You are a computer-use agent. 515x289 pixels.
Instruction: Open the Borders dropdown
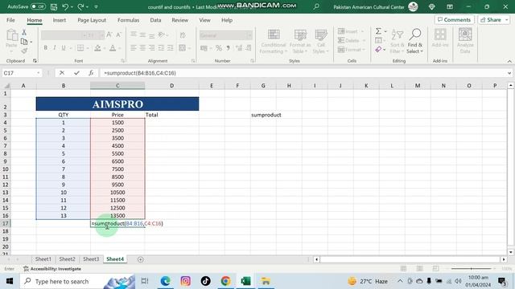click(88, 48)
